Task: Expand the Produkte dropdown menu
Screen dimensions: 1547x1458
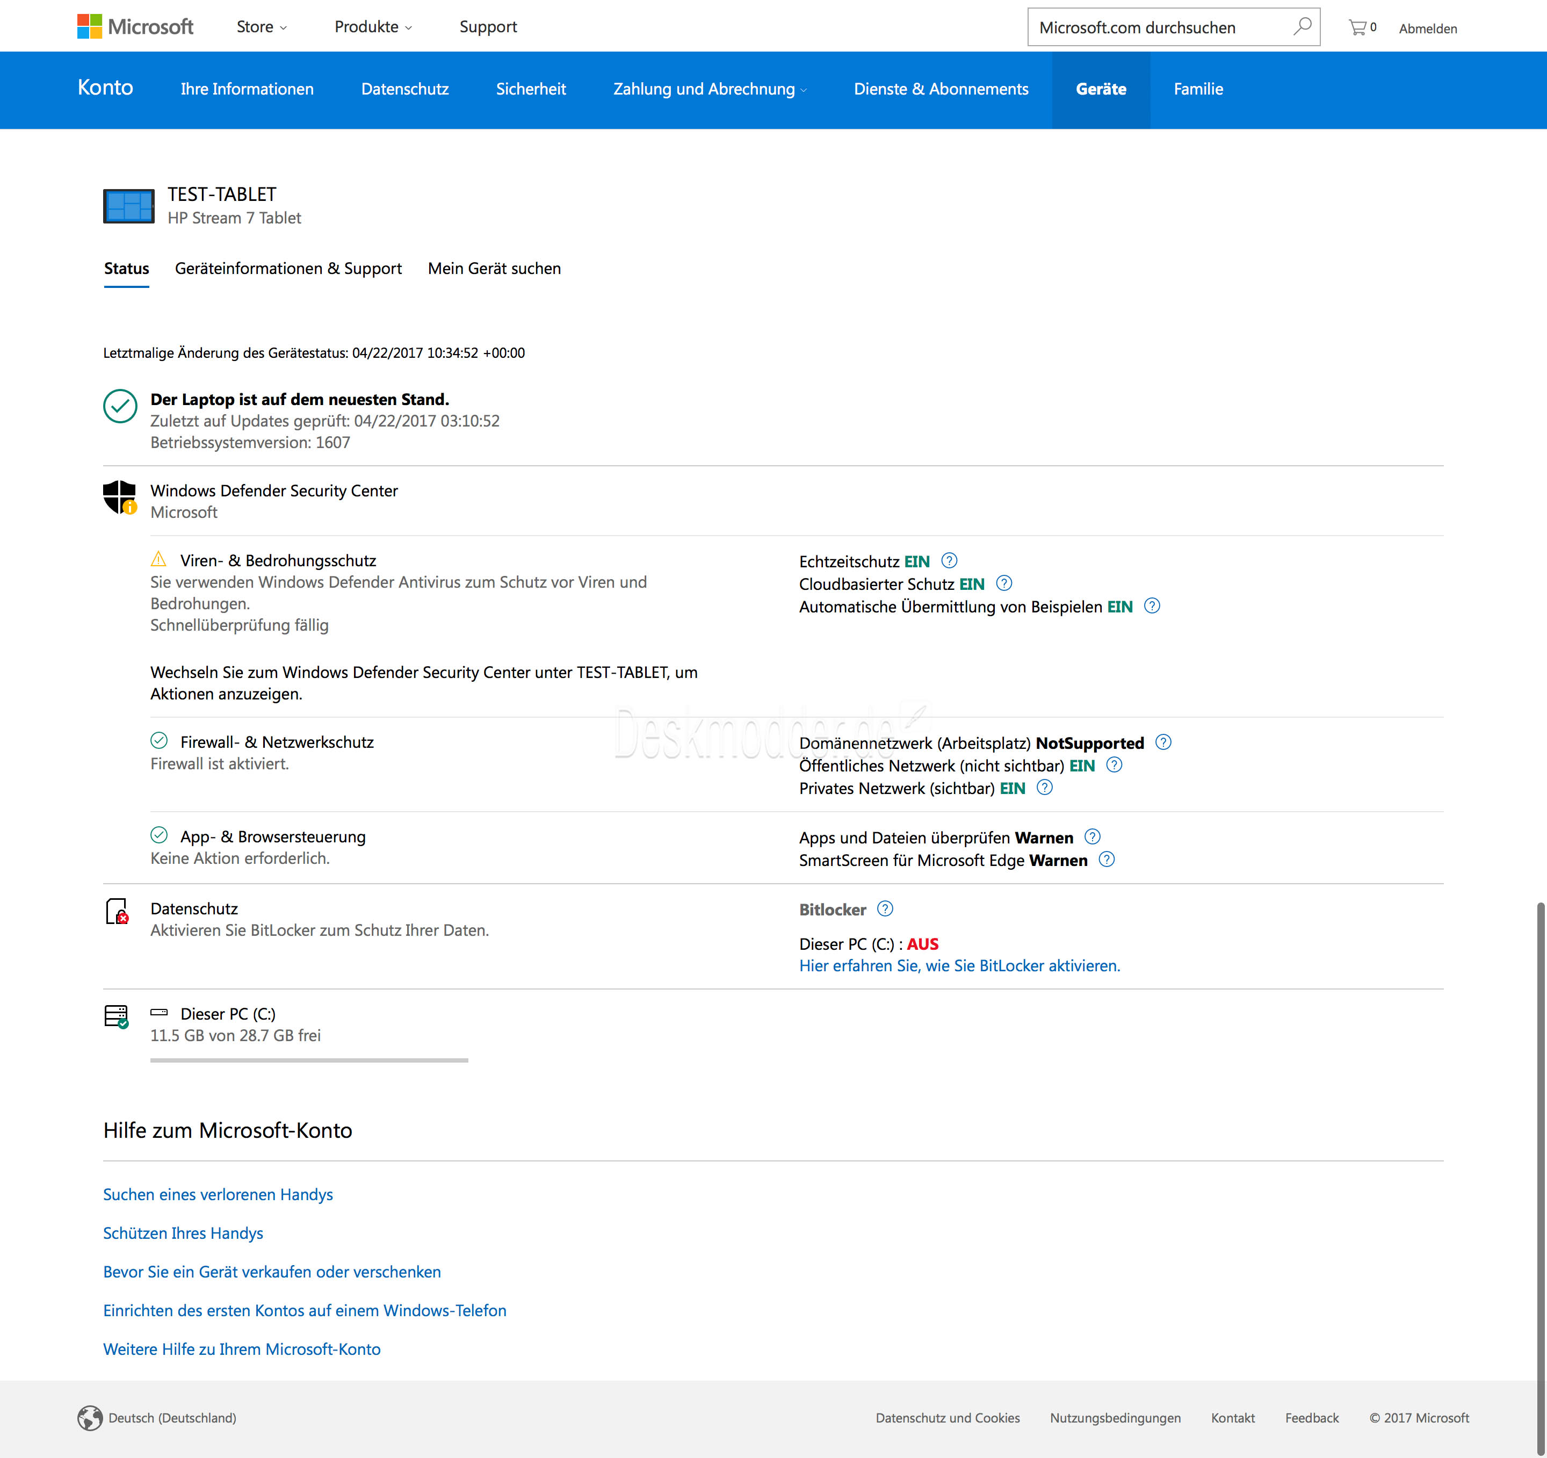Action: click(373, 26)
